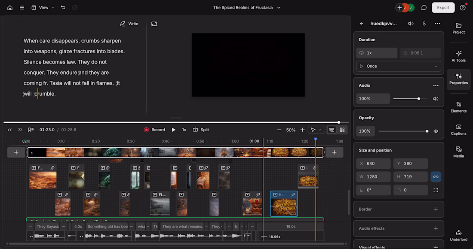The image size is (473, 249).
Task: Mute the audio with speaker icon
Action: pos(436,99)
